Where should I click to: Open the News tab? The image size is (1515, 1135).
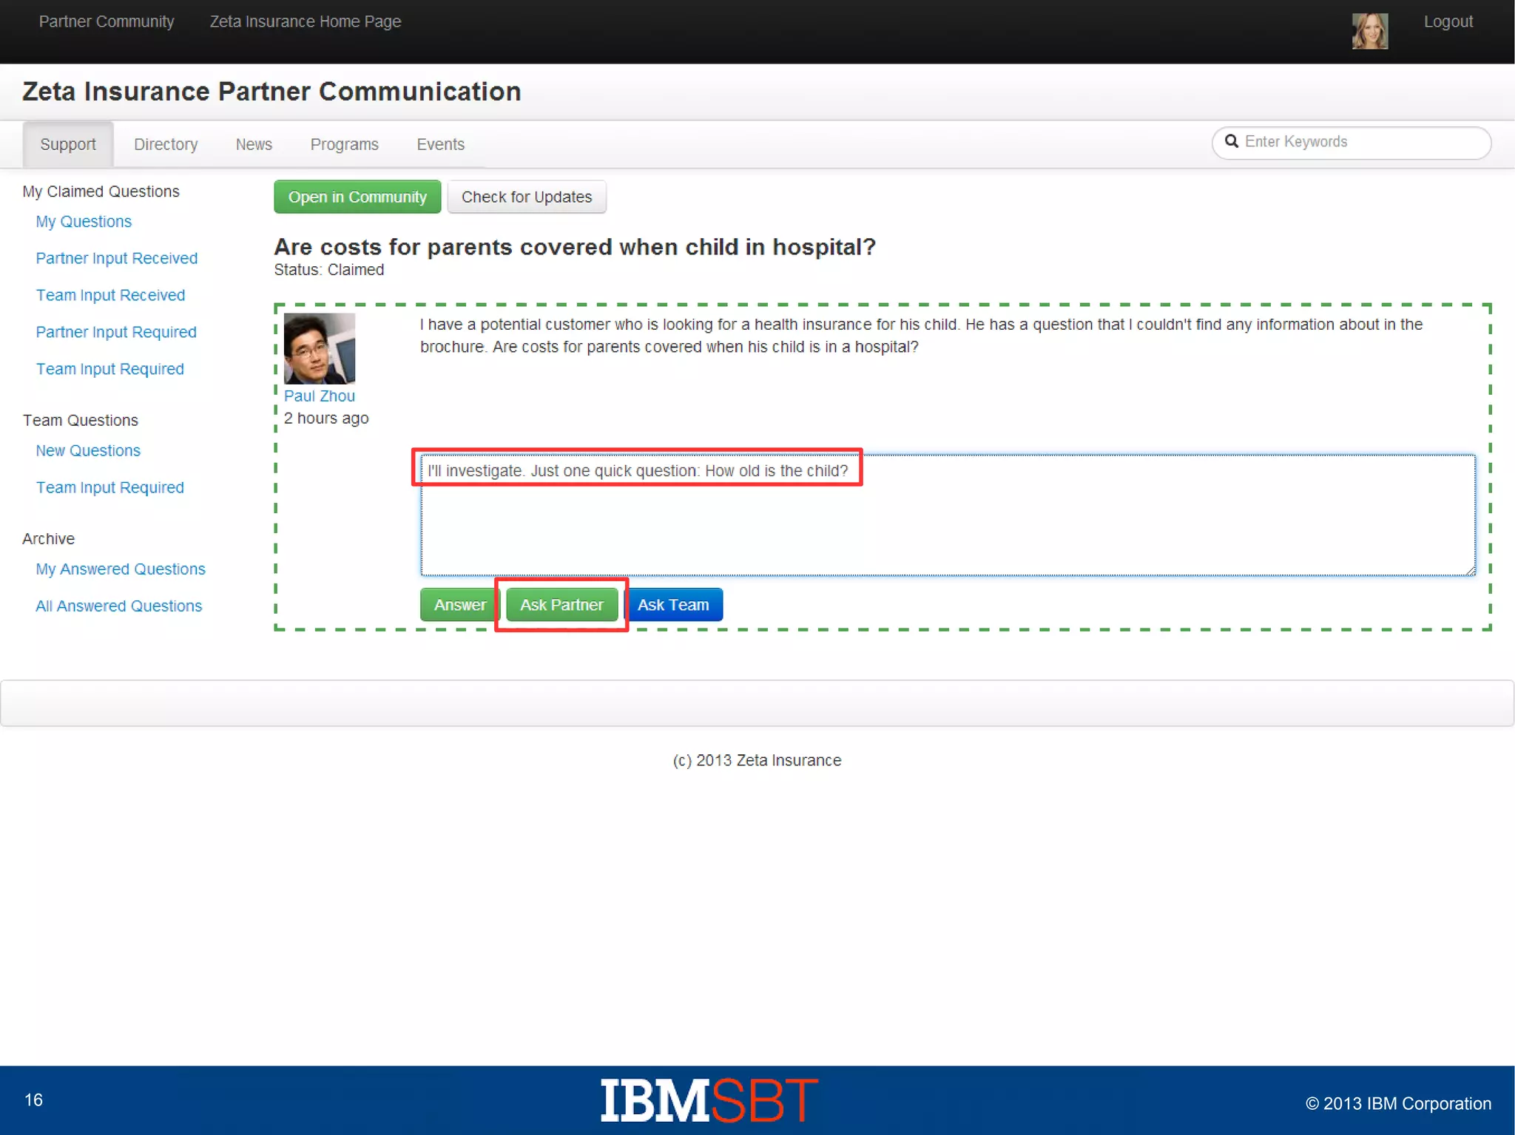pyautogui.click(x=254, y=144)
